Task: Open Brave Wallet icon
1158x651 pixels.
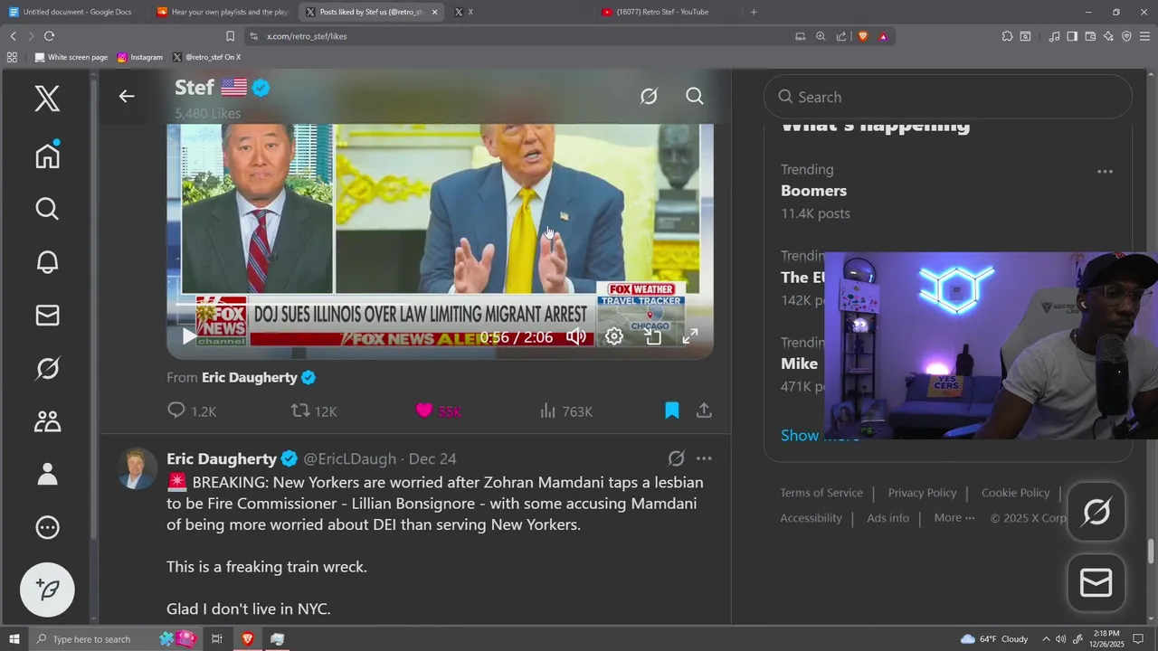Action: (x=1090, y=36)
